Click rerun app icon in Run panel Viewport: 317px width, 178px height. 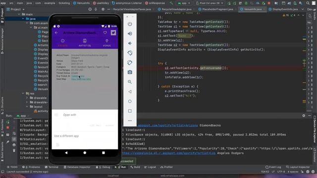pyautogui.click(x=8, y=122)
